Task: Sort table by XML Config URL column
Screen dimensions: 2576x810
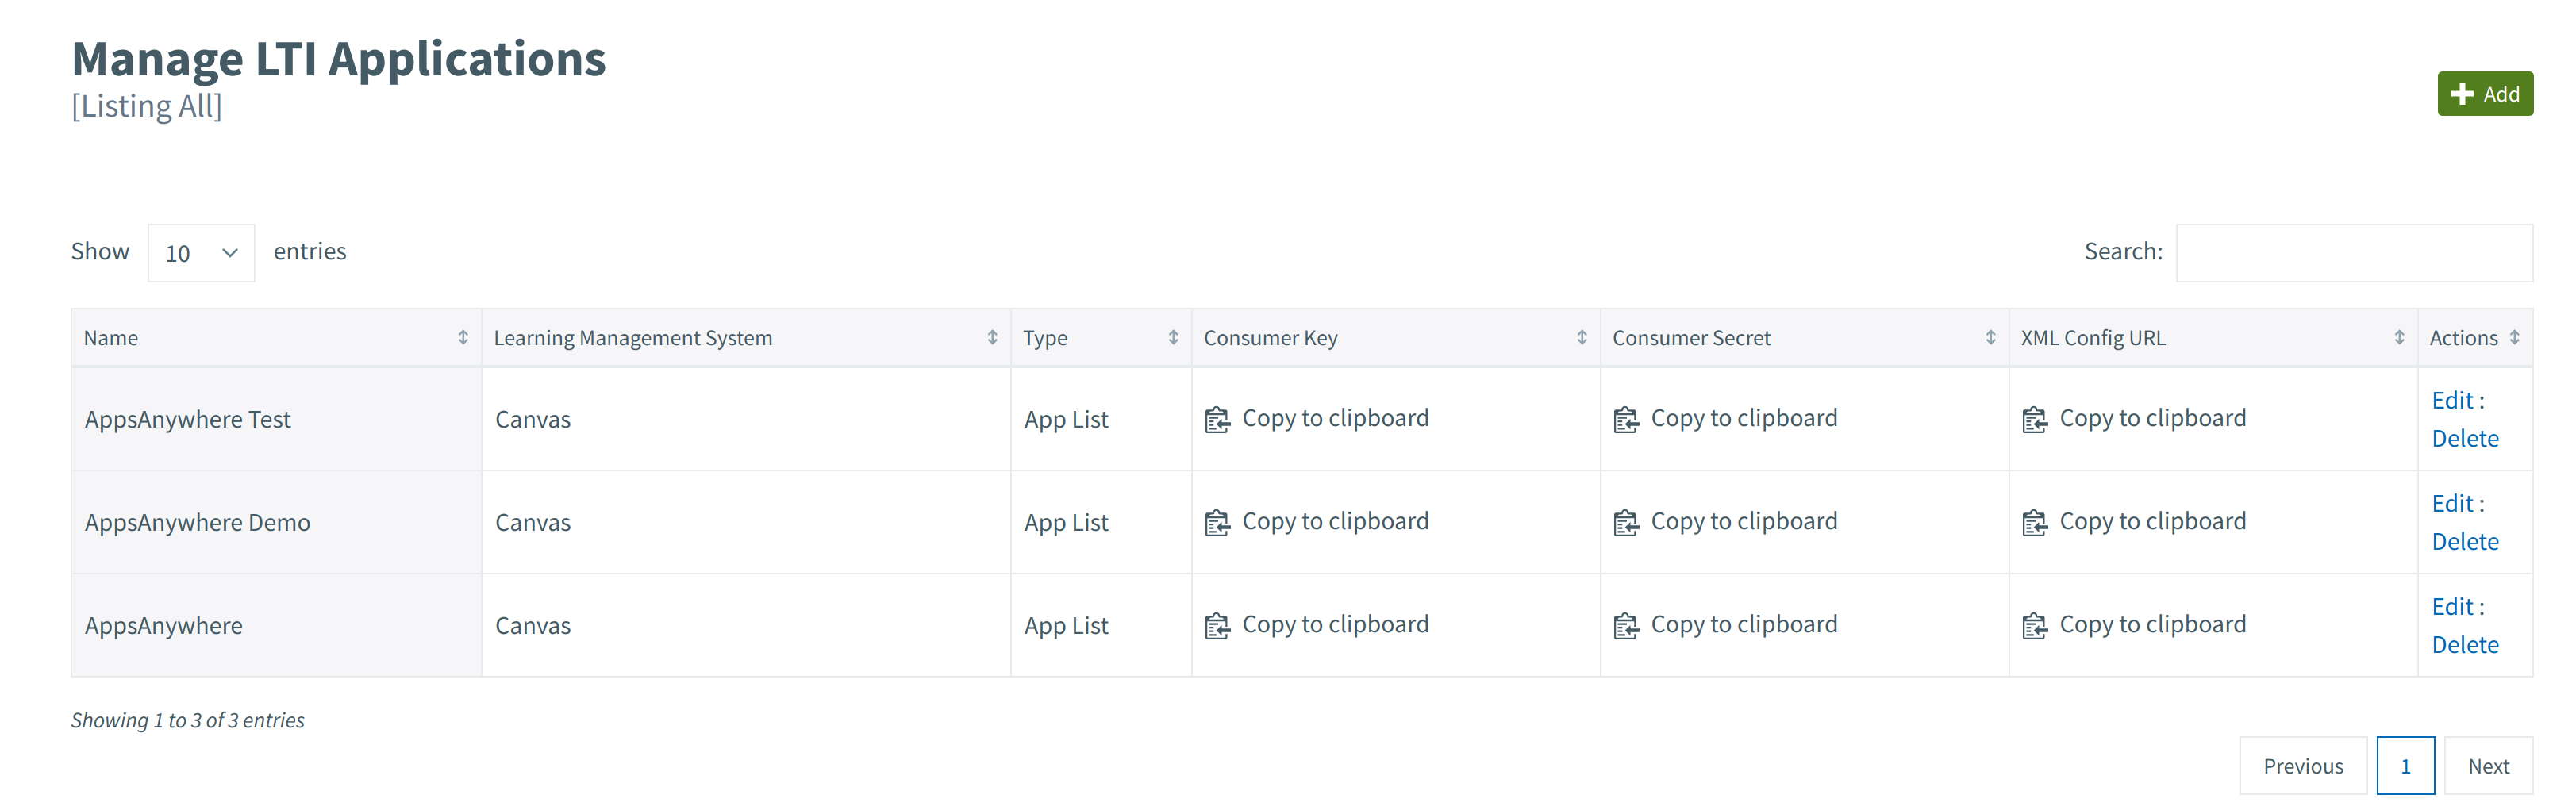Action: [x=2213, y=338]
